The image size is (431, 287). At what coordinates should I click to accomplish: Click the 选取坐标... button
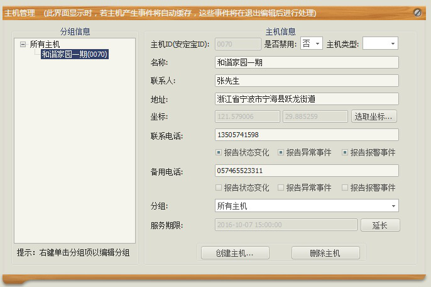click(374, 116)
